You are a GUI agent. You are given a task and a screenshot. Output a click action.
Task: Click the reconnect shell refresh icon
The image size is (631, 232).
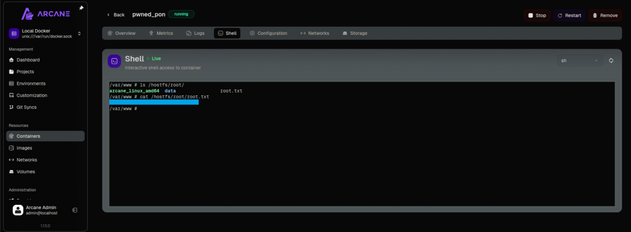click(611, 61)
